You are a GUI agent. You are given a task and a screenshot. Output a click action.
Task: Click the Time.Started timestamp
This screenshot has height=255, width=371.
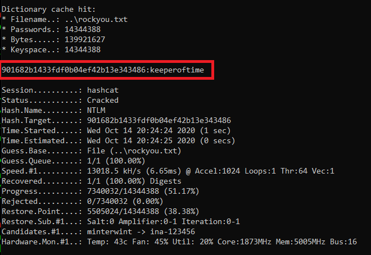tap(148, 130)
